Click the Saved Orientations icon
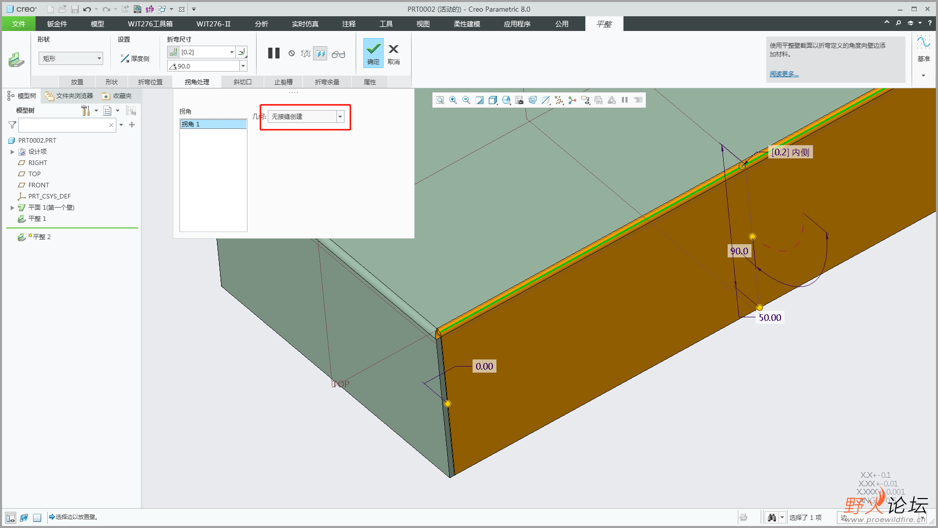This screenshot has width=938, height=528. (x=506, y=100)
